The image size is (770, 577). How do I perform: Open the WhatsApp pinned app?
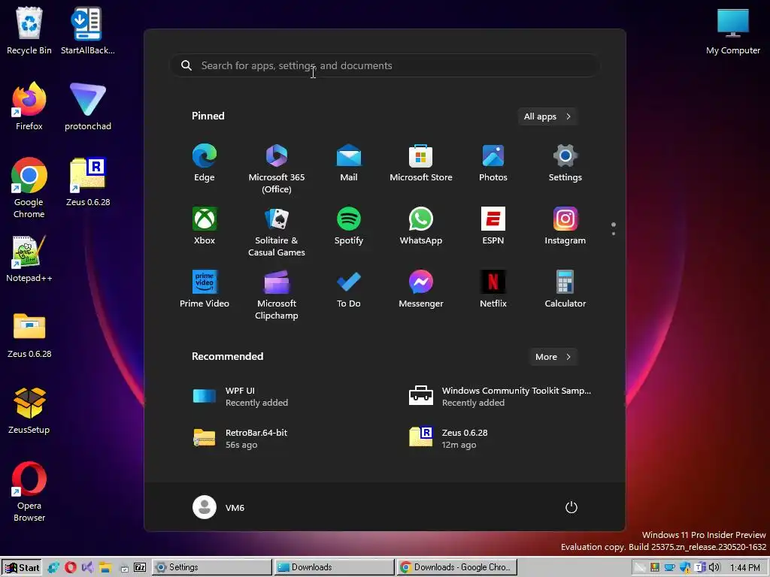pyautogui.click(x=421, y=225)
